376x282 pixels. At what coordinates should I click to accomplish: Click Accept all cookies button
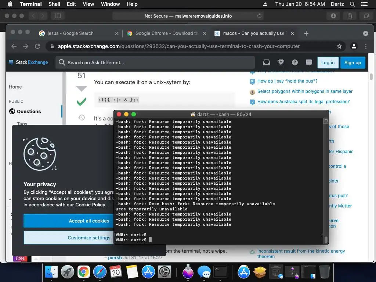pos(68,221)
